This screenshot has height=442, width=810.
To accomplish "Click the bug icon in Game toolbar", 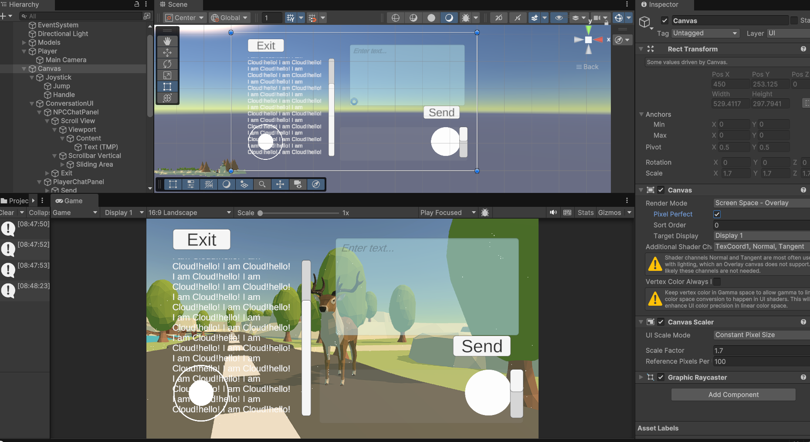I will pos(485,213).
